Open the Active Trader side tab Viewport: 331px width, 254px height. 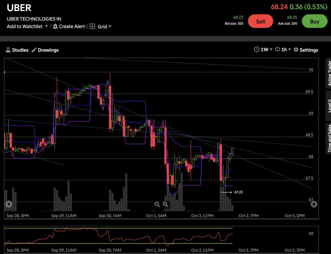pyautogui.click(x=329, y=73)
